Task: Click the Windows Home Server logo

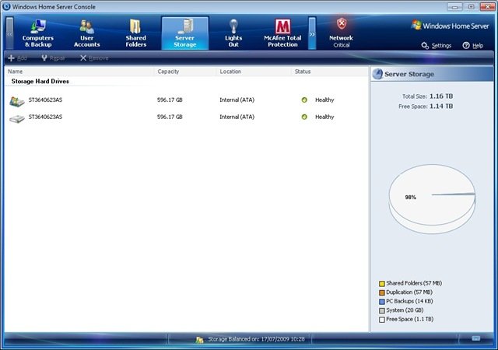Action: point(450,26)
